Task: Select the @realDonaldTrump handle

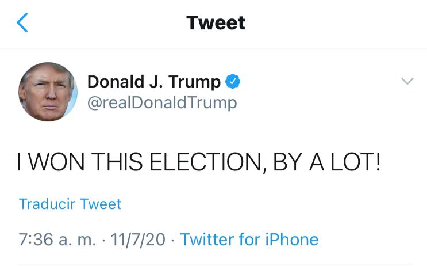Action: coord(161,102)
